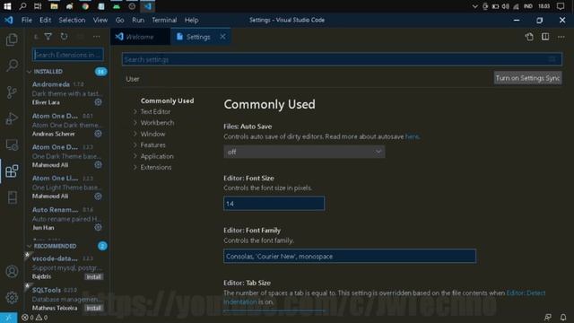Open editor more actions ellipsis
The height and width of the screenshot is (323, 574).
tap(561, 37)
